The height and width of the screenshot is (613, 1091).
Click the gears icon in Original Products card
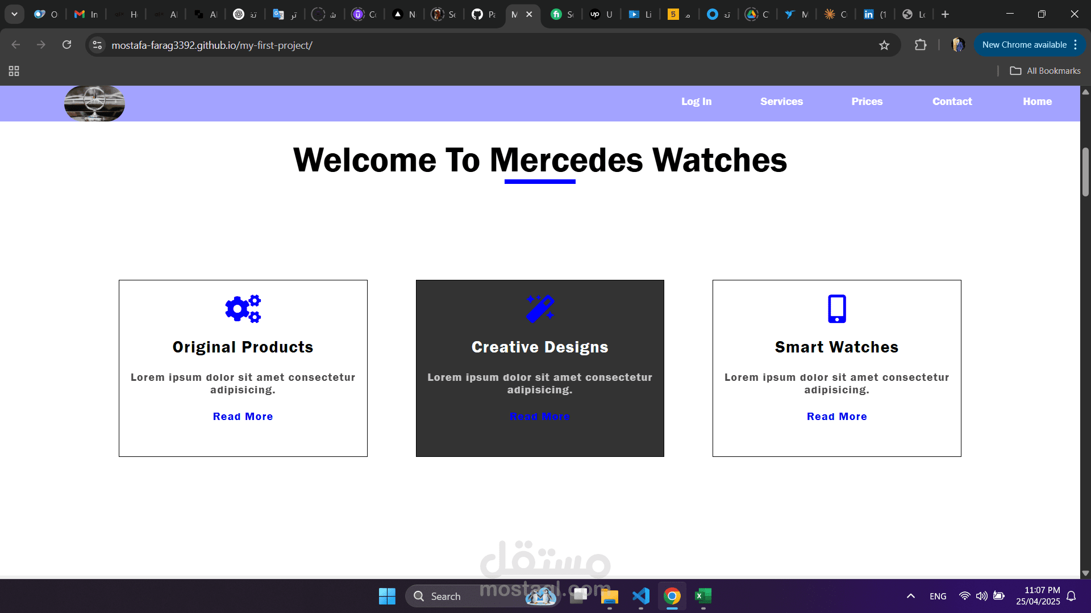coord(243,309)
